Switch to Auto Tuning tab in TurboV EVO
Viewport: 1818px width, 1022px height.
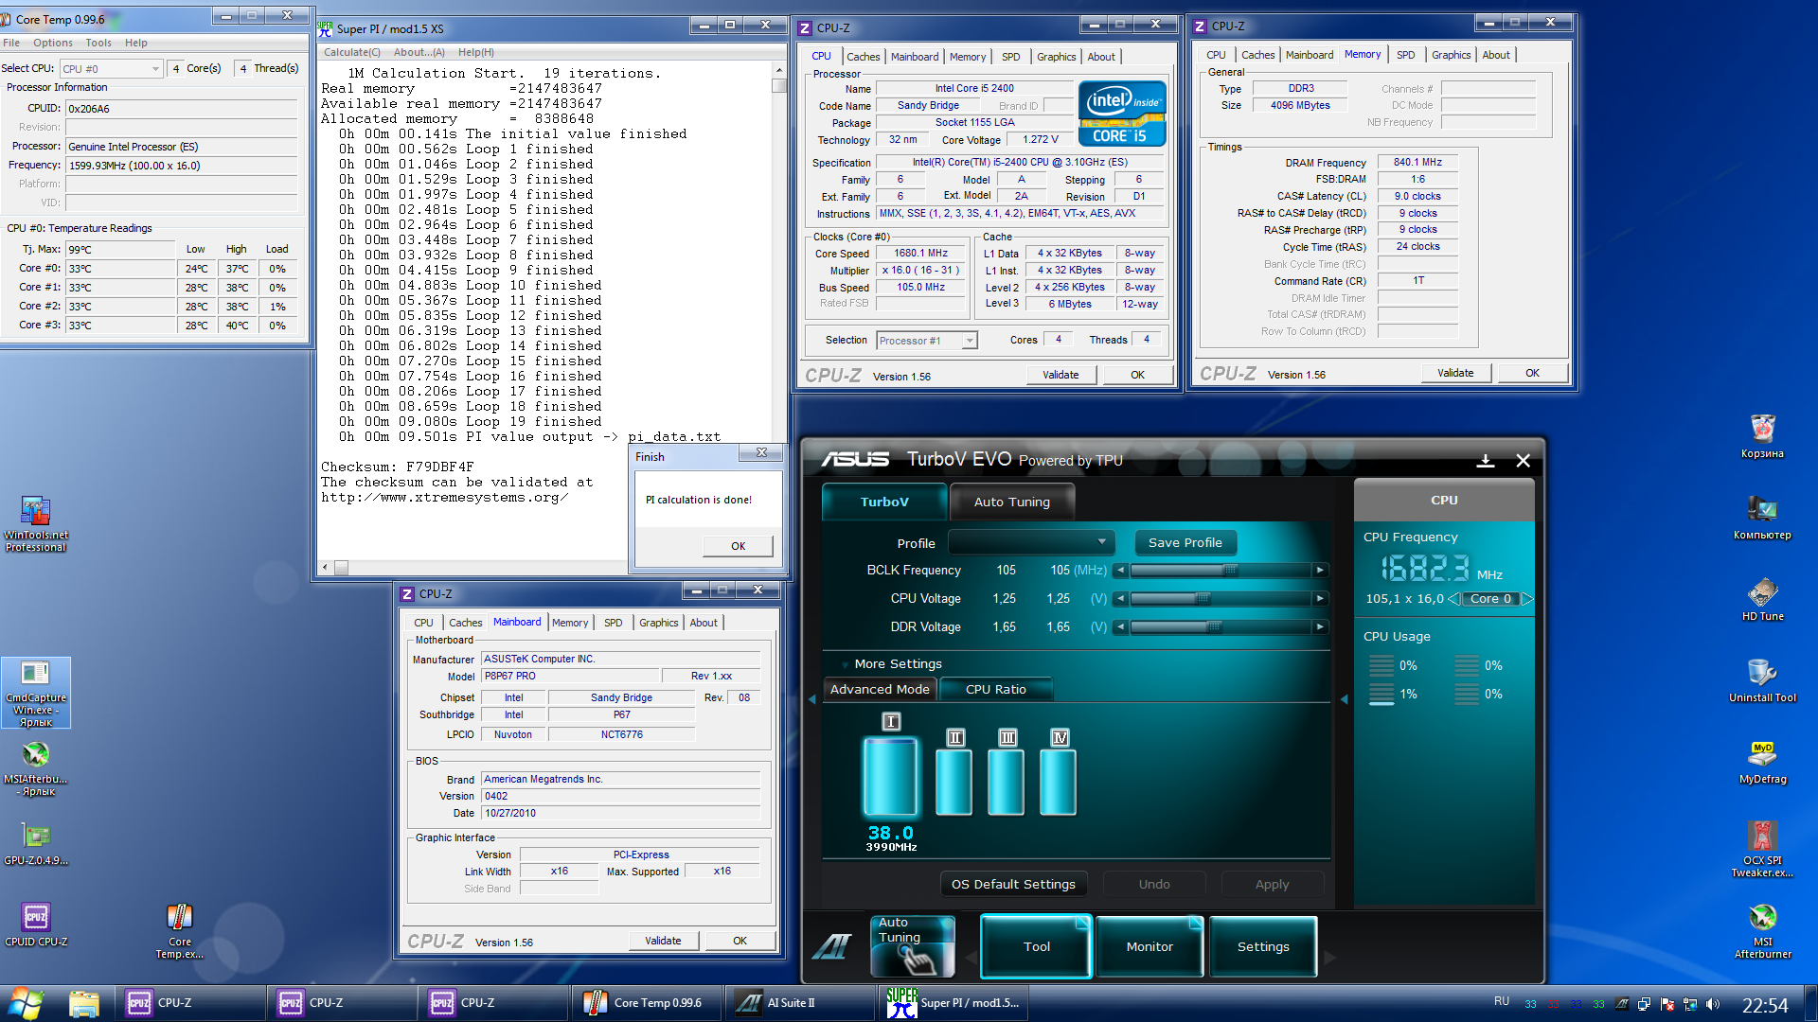[x=1011, y=502]
